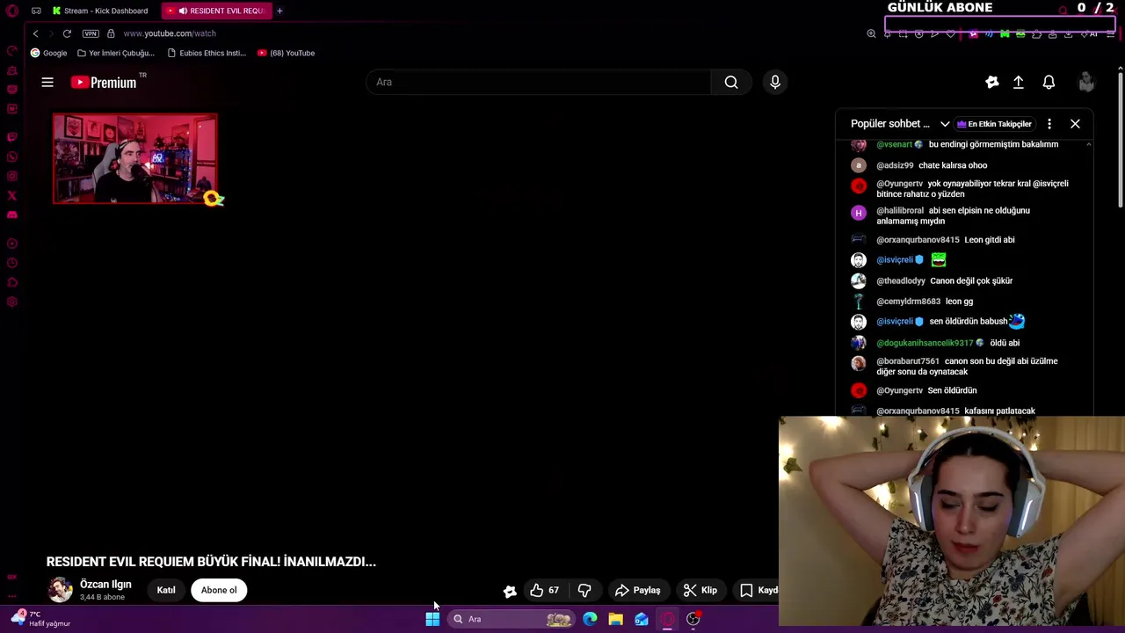Toggle the VPN badge in address bar
Image resolution: width=1125 pixels, height=633 pixels.
[91, 33]
